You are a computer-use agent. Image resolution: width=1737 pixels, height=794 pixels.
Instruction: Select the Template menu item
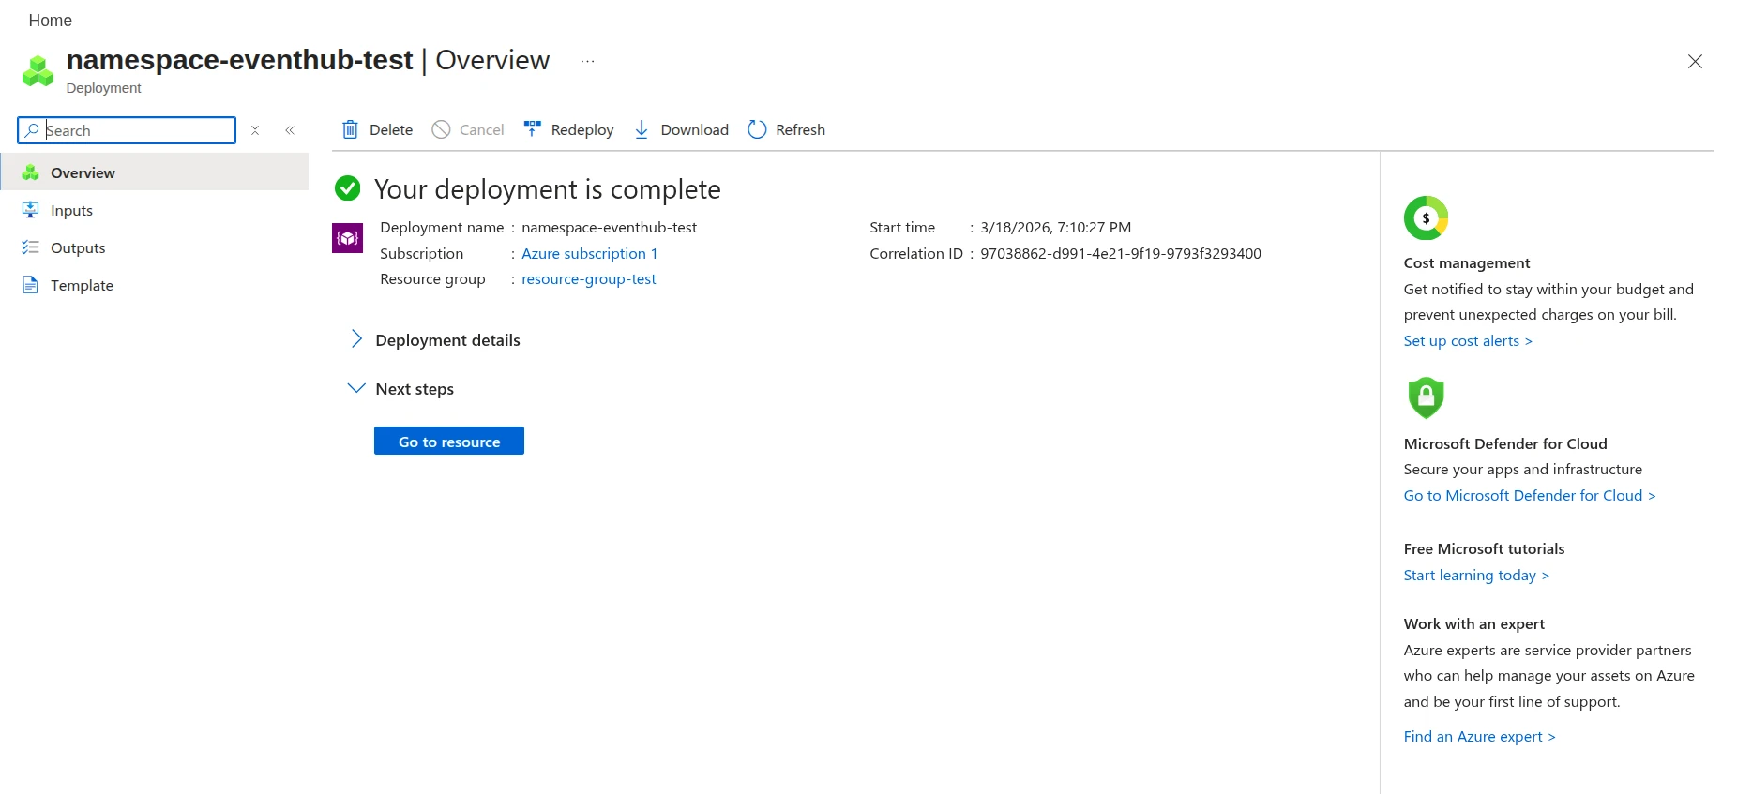click(x=82, y=285)
